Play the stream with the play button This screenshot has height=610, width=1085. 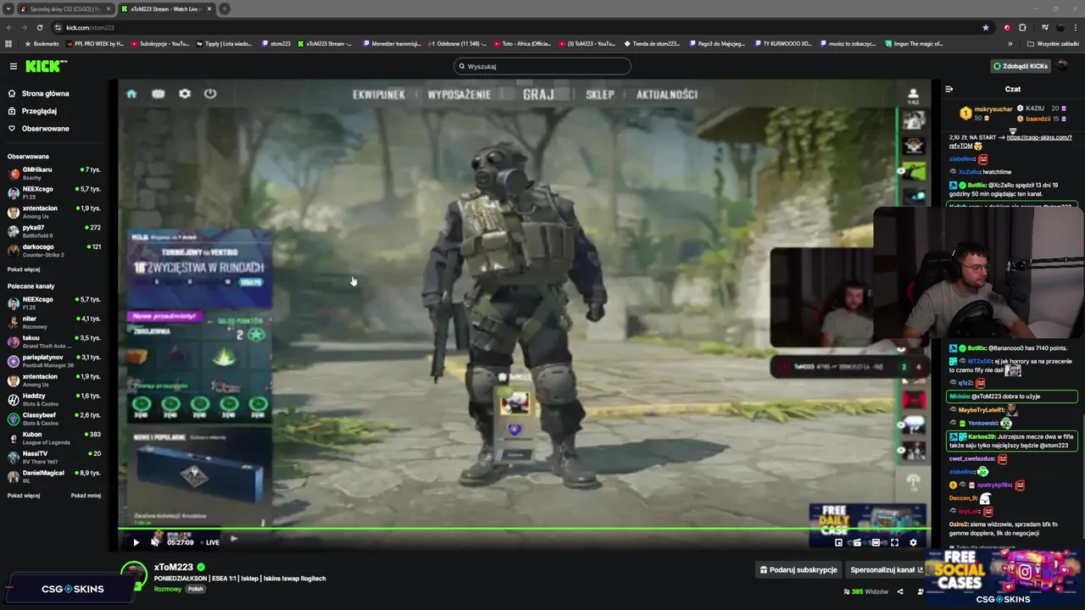pyautogui.click(x=136, y=542)
